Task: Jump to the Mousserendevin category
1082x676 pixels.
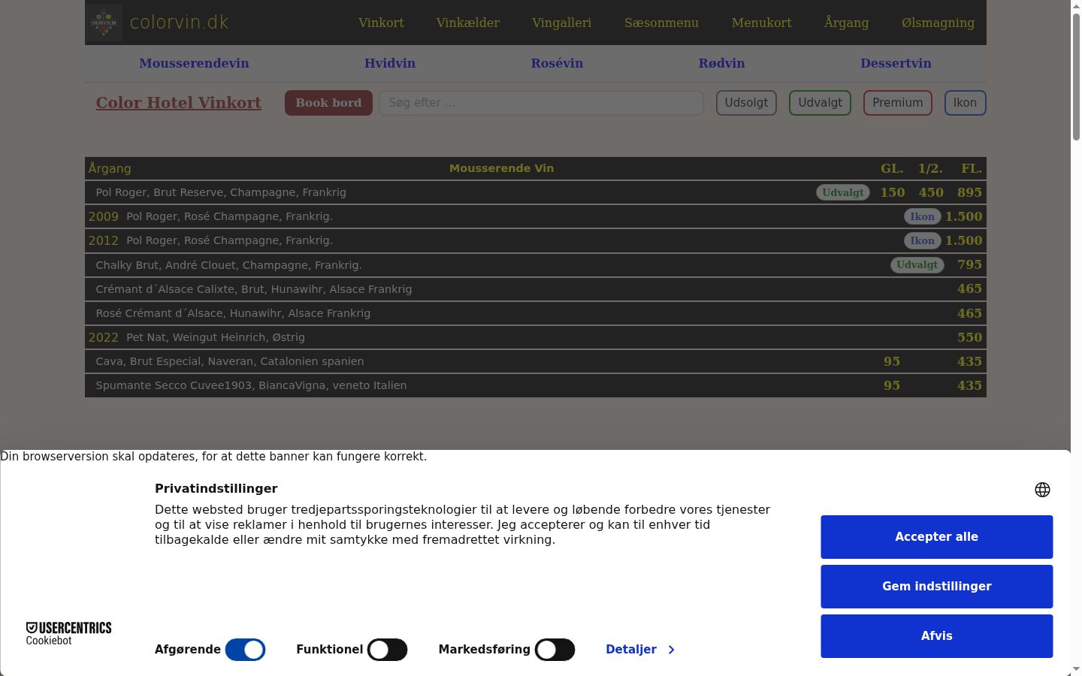Action: pyautogui.click(x=194, y=63)
